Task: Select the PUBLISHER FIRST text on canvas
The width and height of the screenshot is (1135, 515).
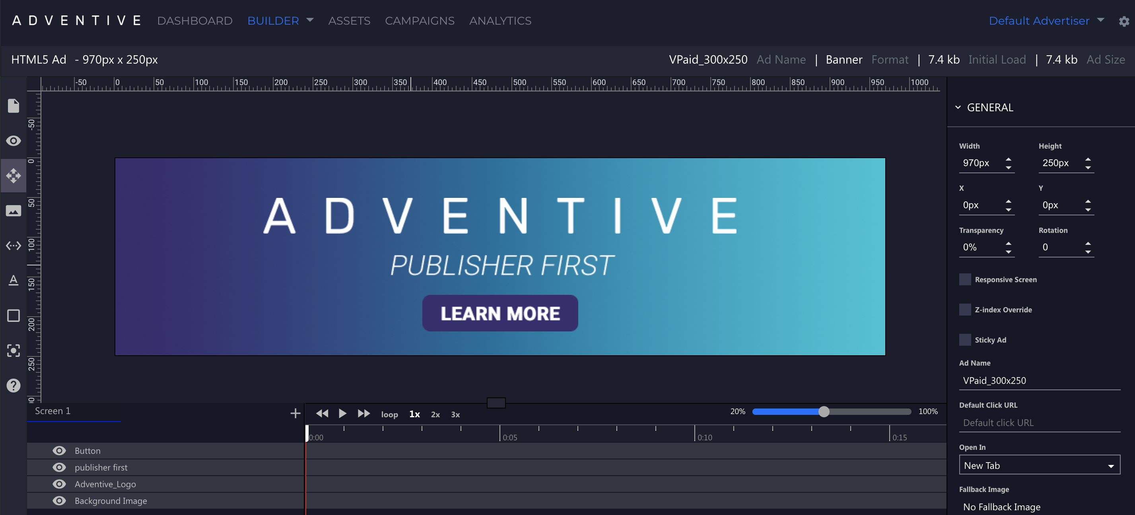Action: coord(501,265)
